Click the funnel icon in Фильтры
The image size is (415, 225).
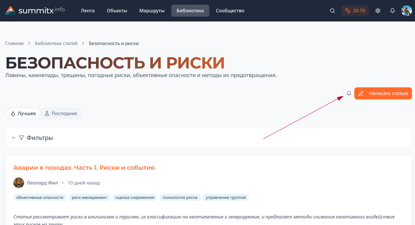[x=22, y=138]
